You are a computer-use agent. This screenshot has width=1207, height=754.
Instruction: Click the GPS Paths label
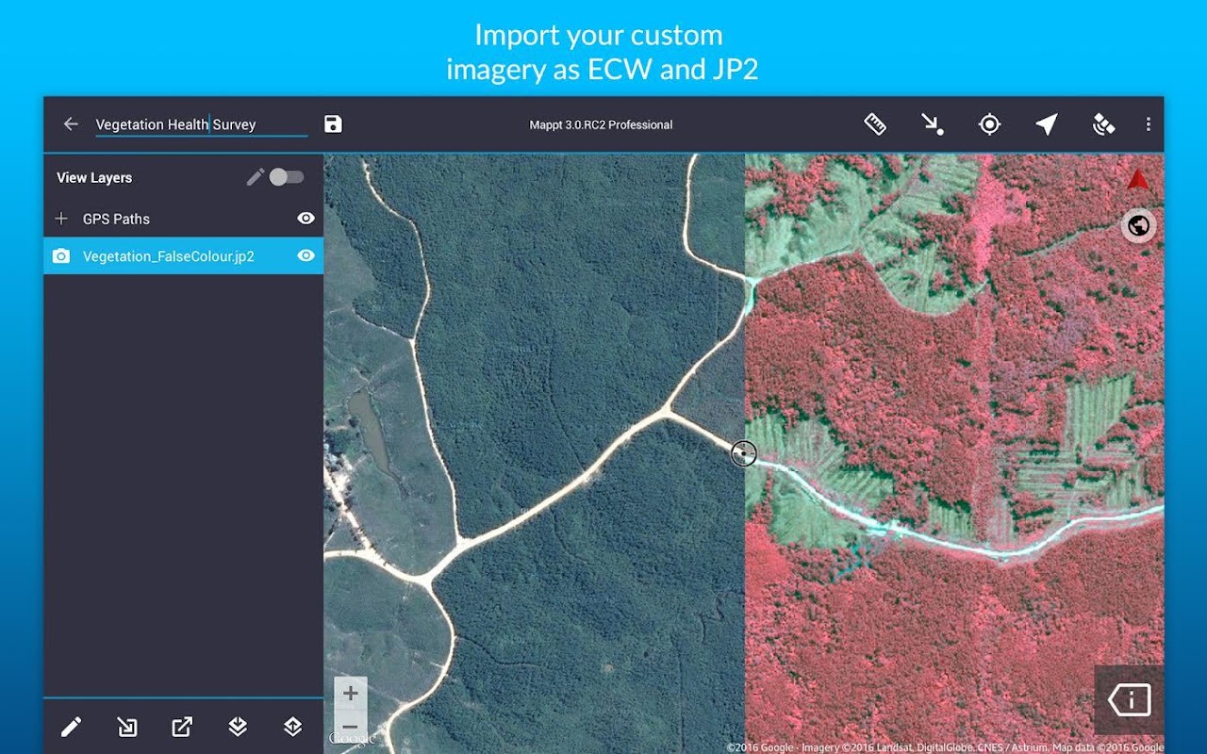(x=116, y=219)
